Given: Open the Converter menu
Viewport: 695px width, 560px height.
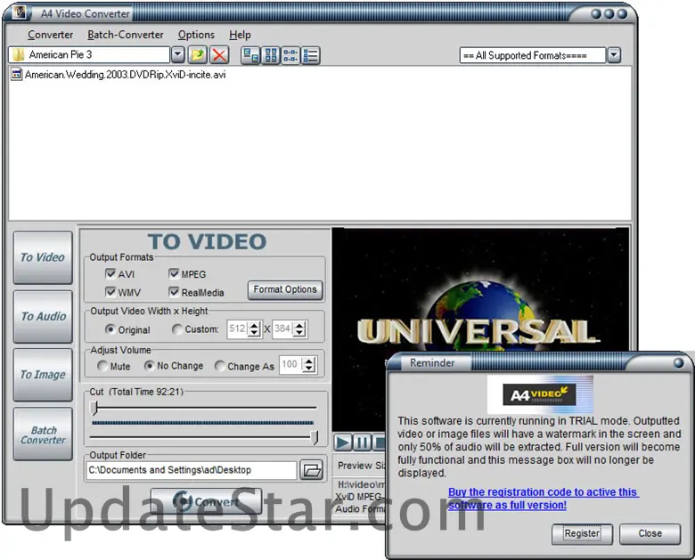Looking at the screenshot, I should pos(50,35).
